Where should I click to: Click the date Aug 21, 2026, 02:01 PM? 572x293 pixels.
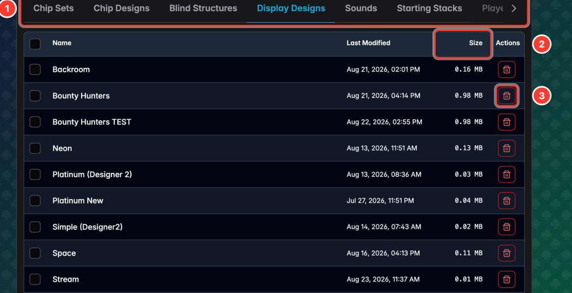click(x=383, y=70)
